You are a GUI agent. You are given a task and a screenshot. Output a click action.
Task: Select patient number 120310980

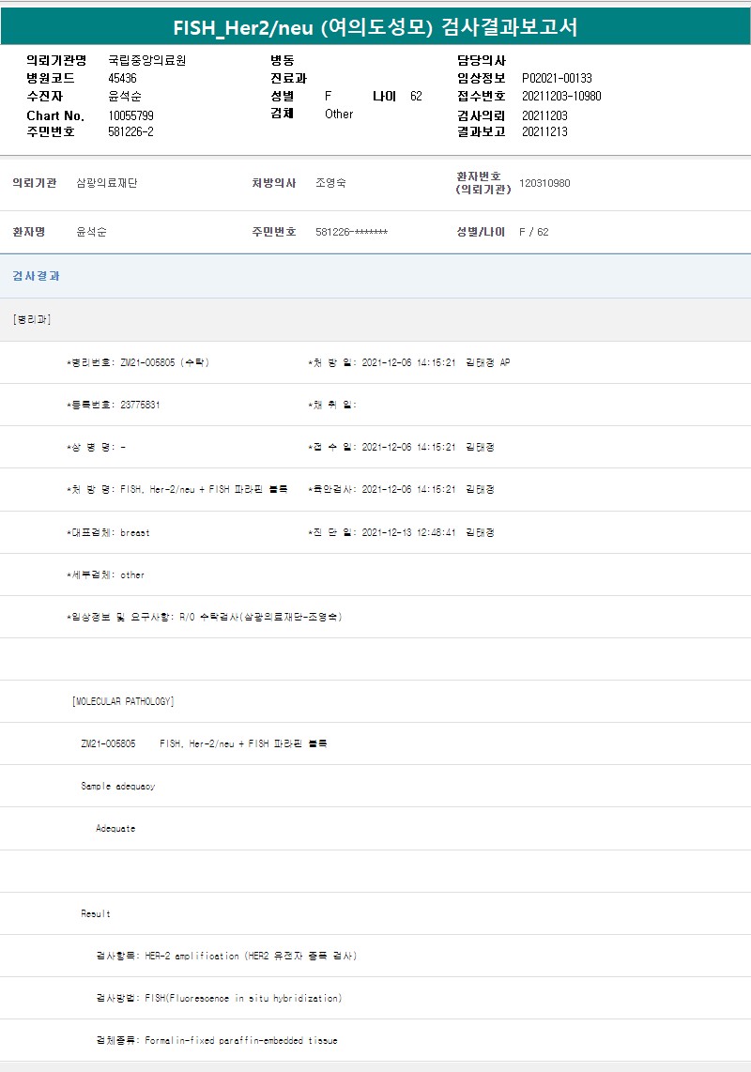(544, 184)
